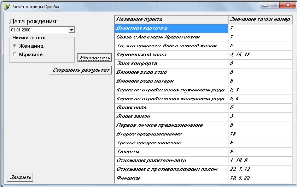Click value 3 of Линия земли
The height and width of the screenshot is (187, 297).
[260, 116]
